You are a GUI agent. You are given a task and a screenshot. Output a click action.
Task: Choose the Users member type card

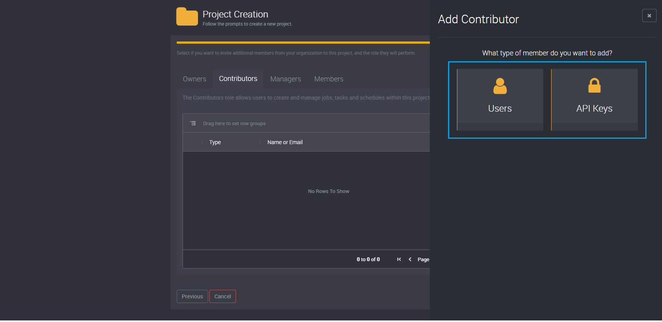500,100
